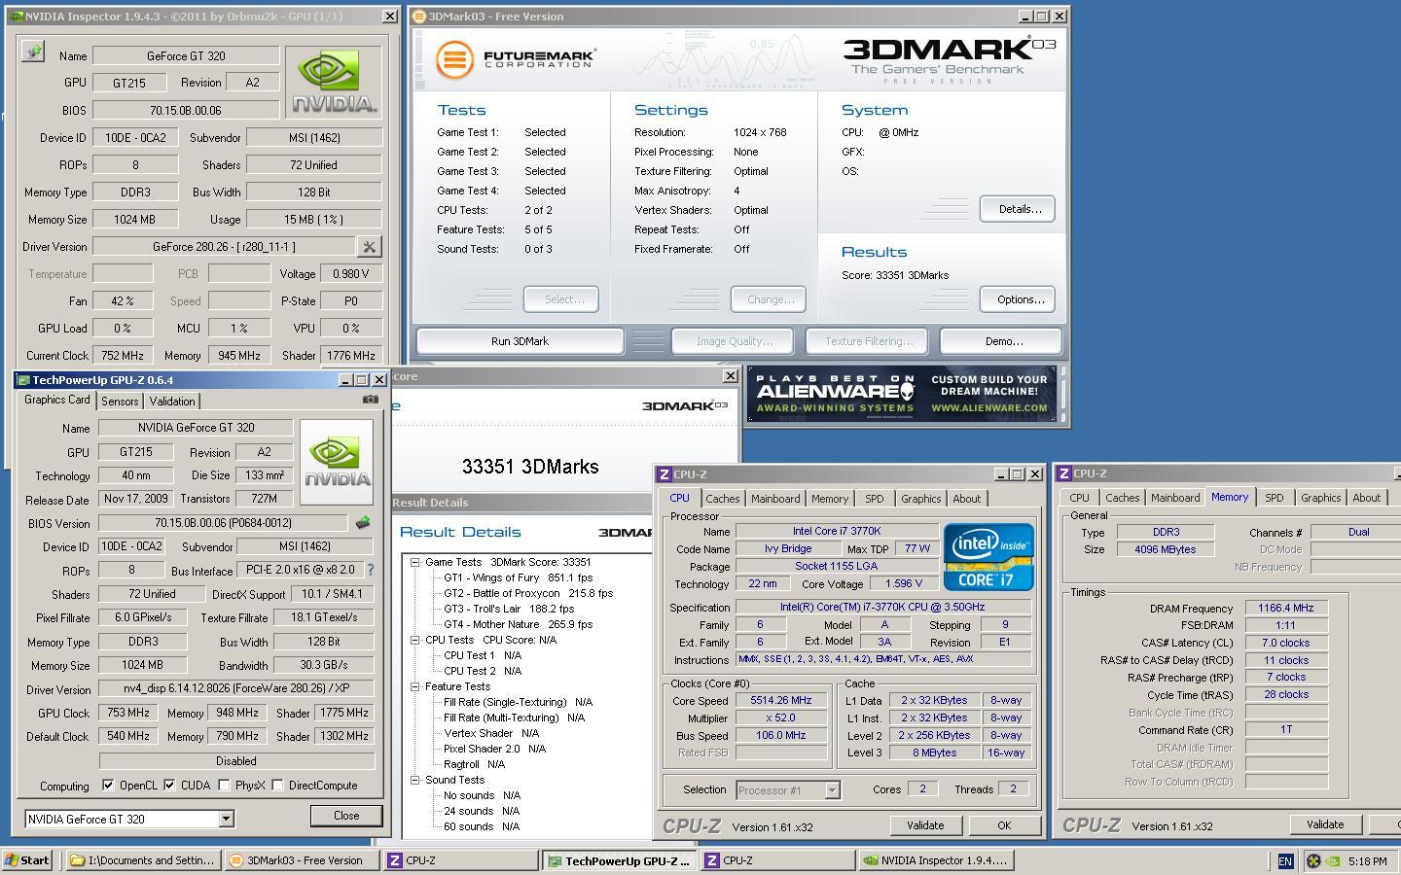Screen dimensions: 1401x875
Task: Open SPD tab in right CPU-Z window
Action: click(1274, 497)
